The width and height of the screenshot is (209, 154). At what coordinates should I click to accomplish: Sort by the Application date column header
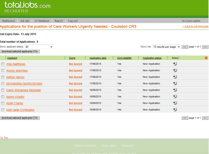pos(98,58)
